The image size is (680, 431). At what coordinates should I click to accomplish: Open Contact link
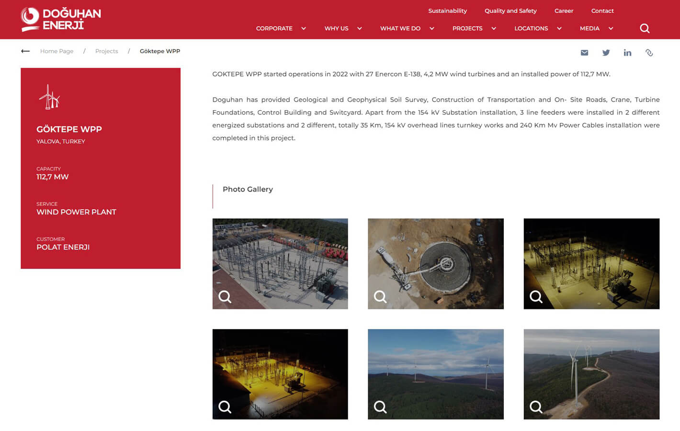(x=602, y=11)
